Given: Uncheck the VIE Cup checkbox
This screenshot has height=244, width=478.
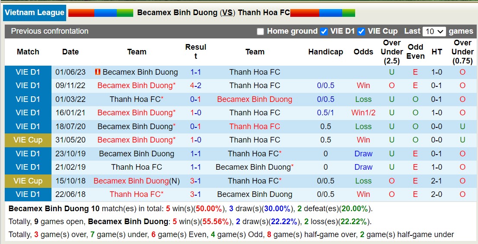Looking at the screenshot, I should coord(361,32).
